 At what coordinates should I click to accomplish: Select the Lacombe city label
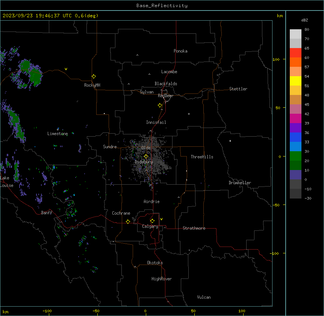(x=169, y=72)
